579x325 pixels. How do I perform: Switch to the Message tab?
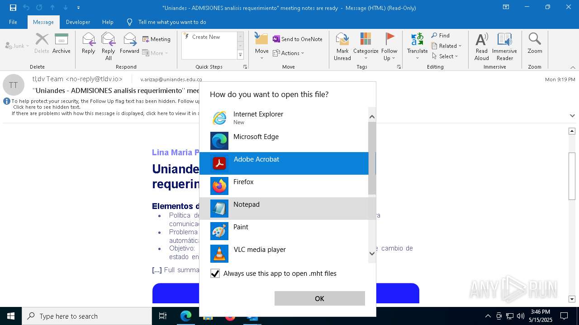[x=43, y=22]
